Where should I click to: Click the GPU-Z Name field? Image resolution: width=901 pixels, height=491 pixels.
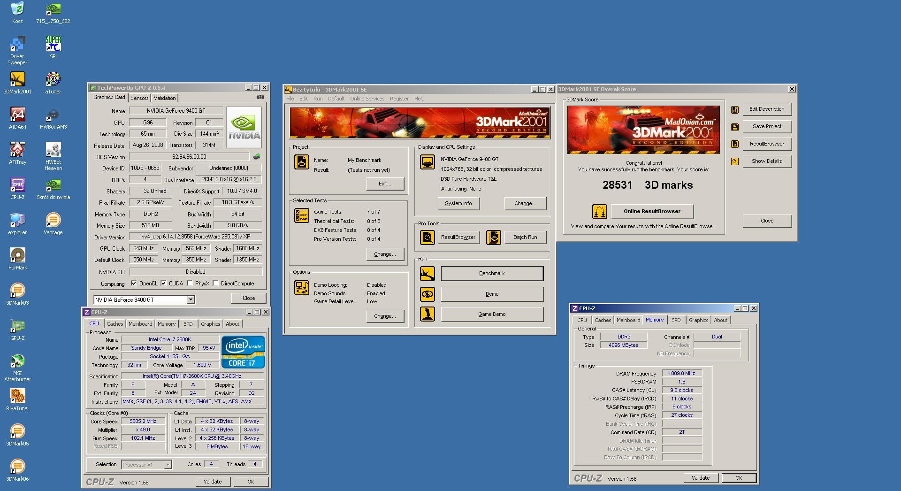pos(176,111)
